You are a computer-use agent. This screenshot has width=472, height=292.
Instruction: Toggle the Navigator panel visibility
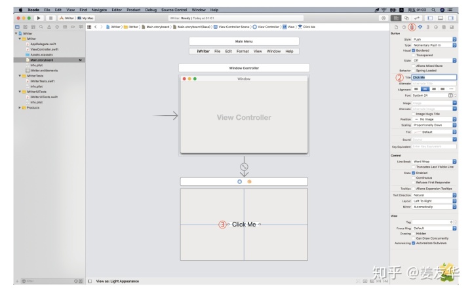(430, 18)
